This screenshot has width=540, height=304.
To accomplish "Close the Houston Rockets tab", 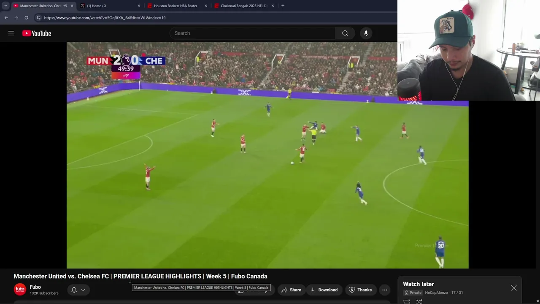I will click(206, 6).
